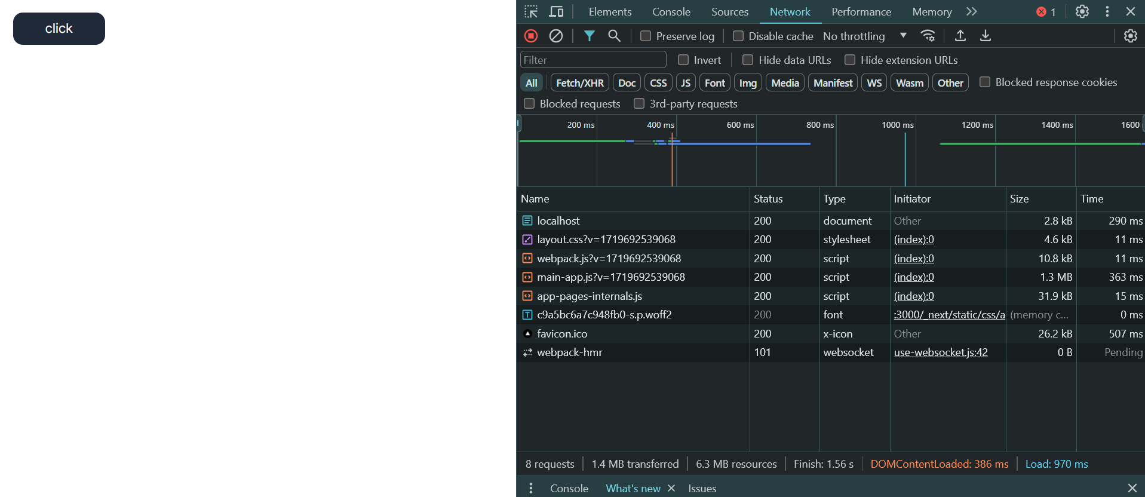The width and height of the screenshot is (1145, 497).
Task: Stop recording the network log
Action: point(531,36)
